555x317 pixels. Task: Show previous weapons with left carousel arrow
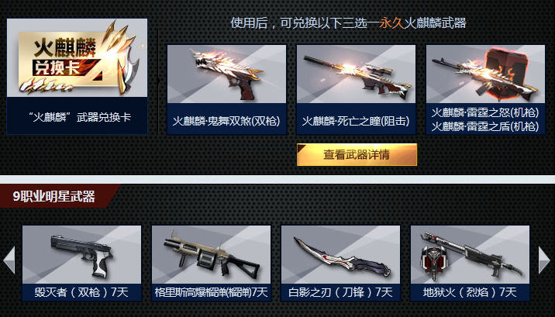click(x=9, y=260)
